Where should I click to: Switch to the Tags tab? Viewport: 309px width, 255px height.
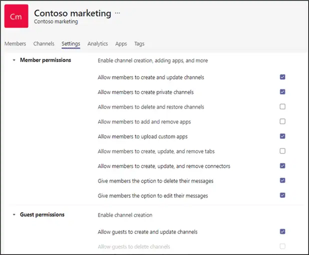(x=139, y=43)
